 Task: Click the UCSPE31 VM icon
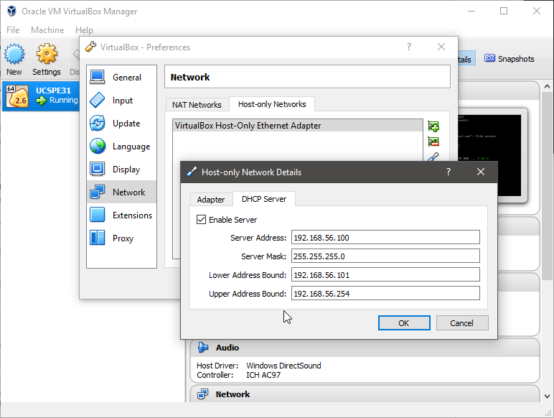point(17,96)
